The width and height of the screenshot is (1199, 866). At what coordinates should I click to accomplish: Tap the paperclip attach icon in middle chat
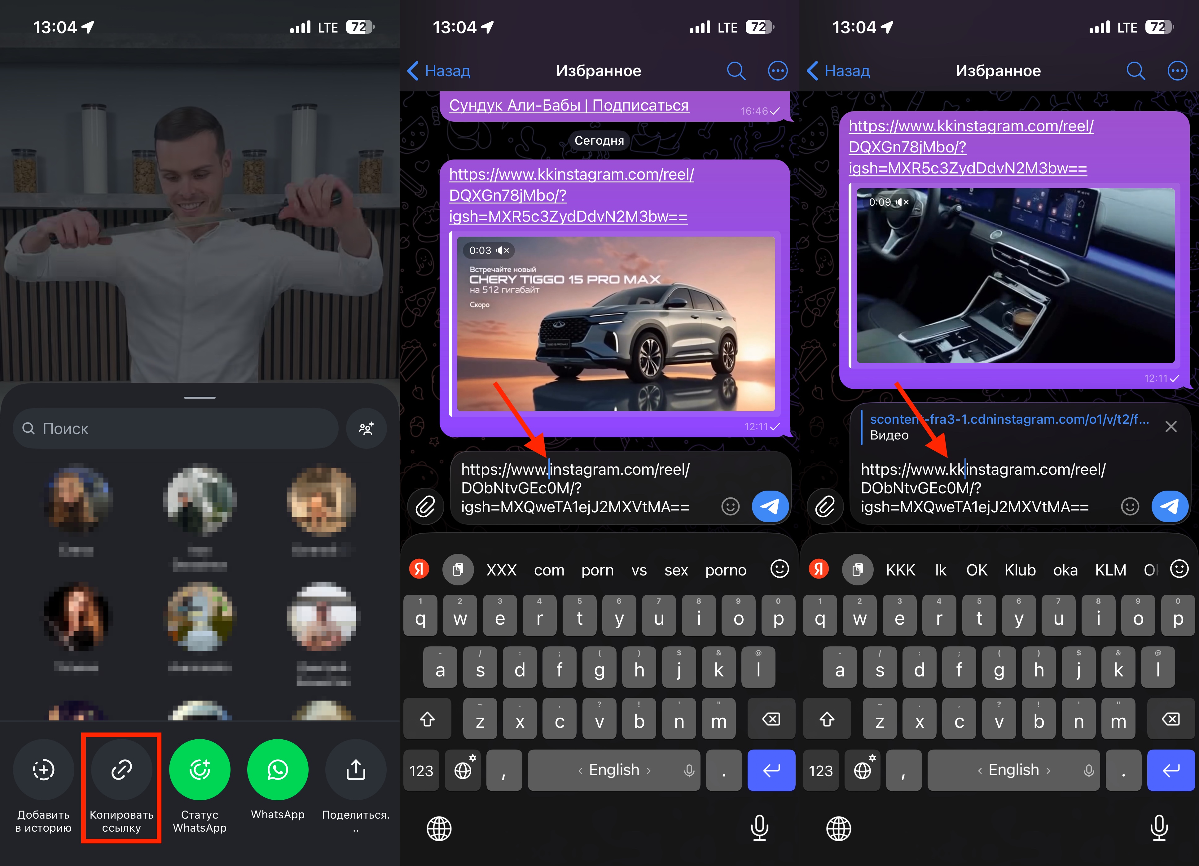(426, 506)
